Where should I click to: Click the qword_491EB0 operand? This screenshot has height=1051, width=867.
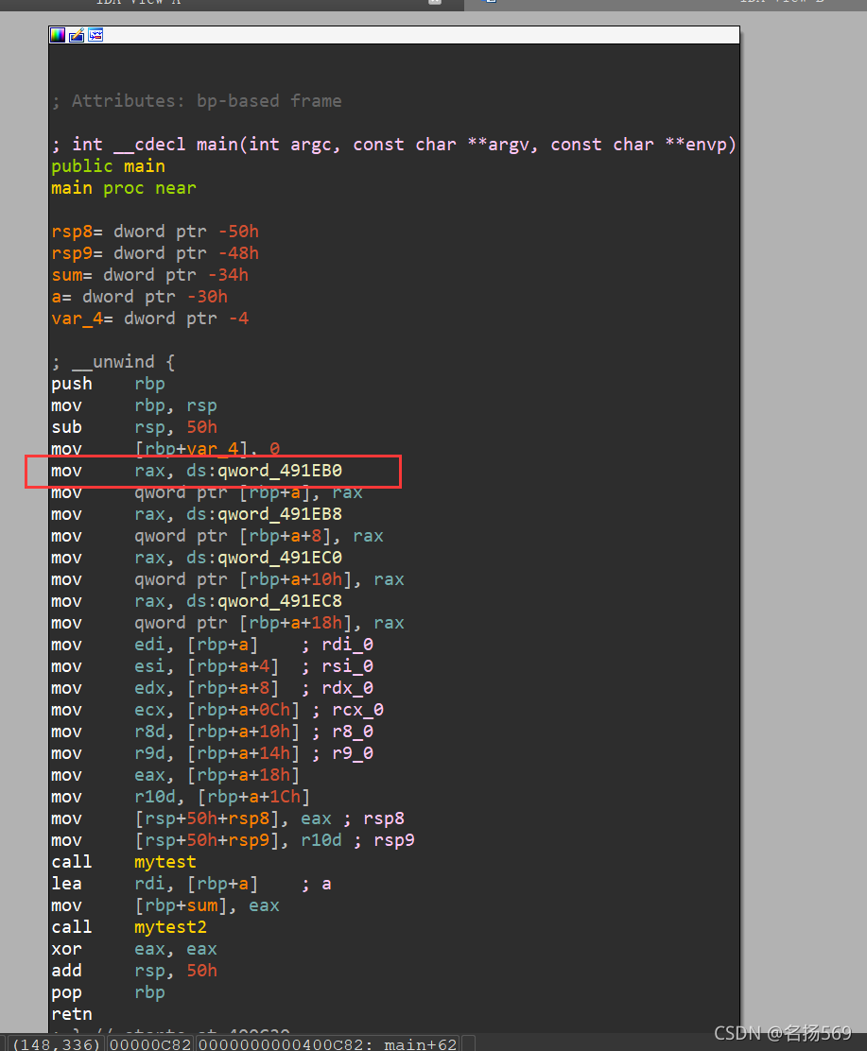280,471
